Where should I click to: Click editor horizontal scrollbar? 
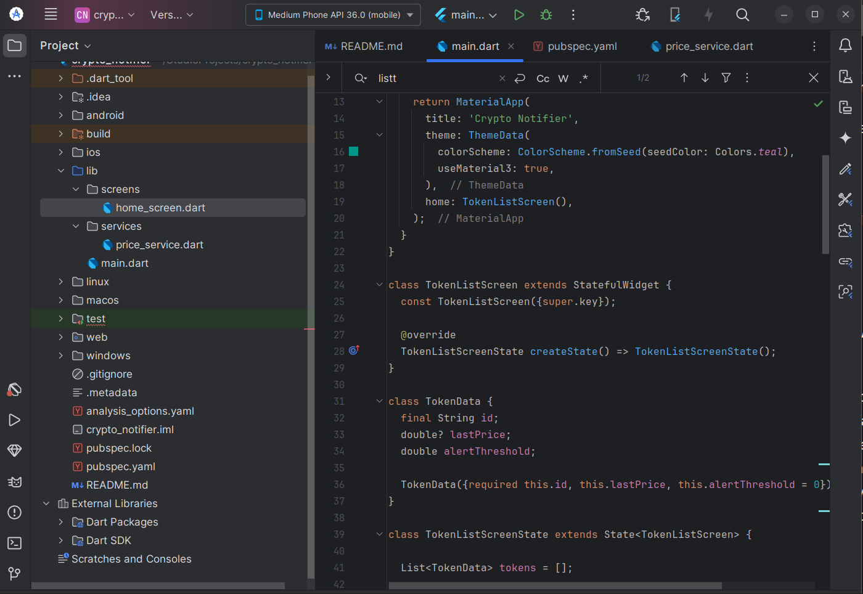point(555,585)
